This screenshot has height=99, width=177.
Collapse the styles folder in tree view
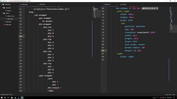tap(2, 13)
